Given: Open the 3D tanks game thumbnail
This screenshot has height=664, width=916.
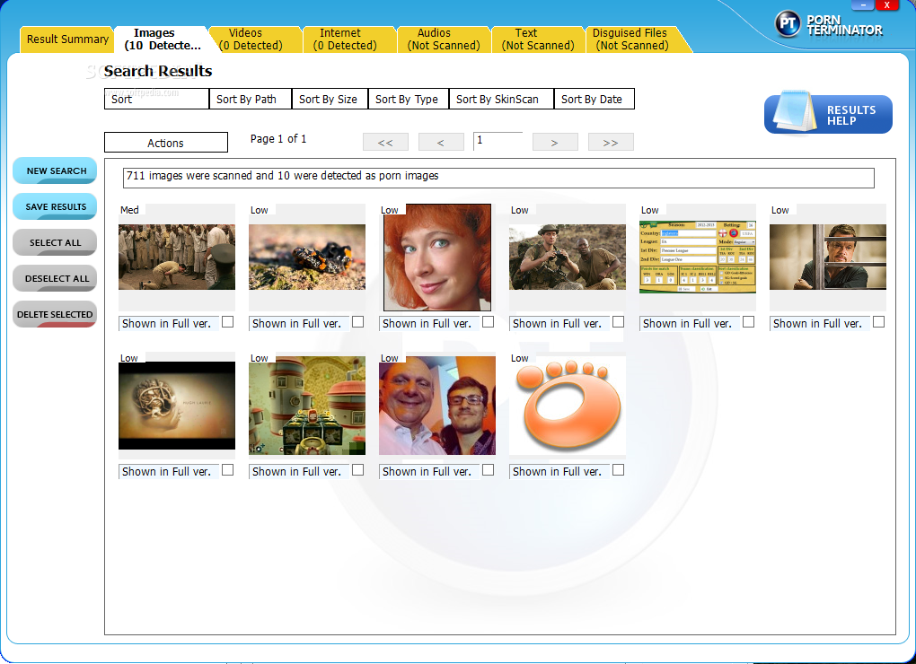Looking at the screenshot, I should [x=307, y=406].
